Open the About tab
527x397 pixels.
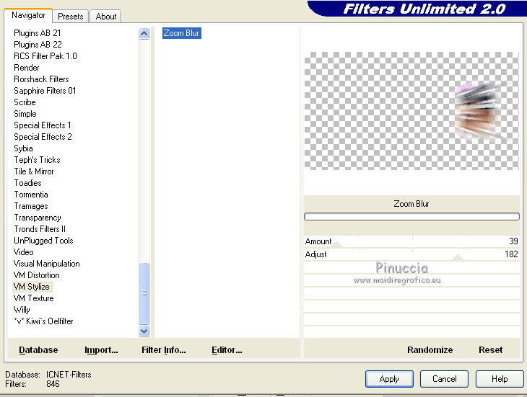click(x=106, y=17)
